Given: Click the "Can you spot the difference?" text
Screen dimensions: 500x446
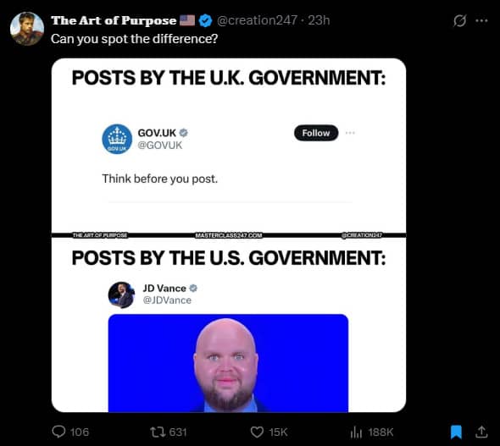Looking at the screenshot, I should pyautogui.click(x=134, y=39).
